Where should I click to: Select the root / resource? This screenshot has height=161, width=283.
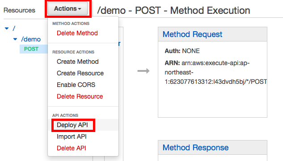[14, 28]
